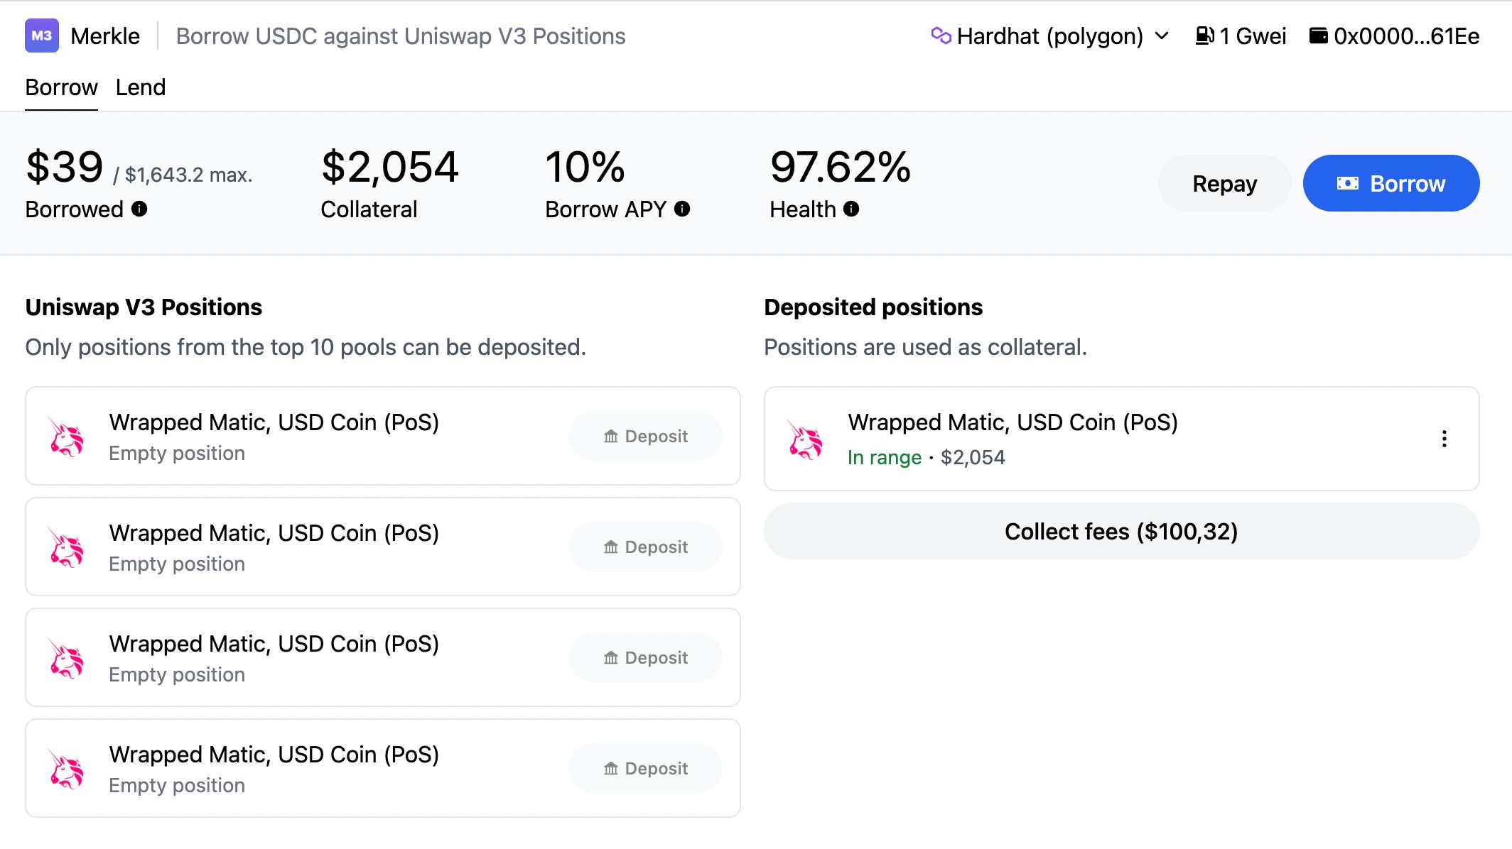Click the Merkle app name
Viewport: 1512px width, 849px height.
click(105, 35)
